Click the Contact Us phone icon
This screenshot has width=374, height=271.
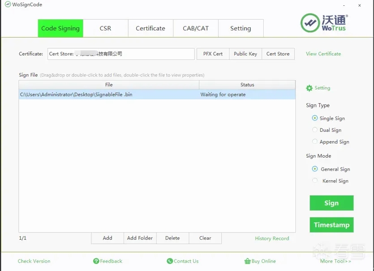coord(170,261)
